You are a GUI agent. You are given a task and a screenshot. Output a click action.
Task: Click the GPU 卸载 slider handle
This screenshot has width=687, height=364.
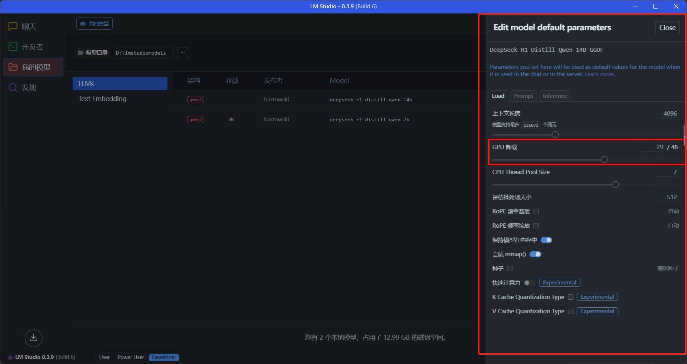click(x=604, y=160)
